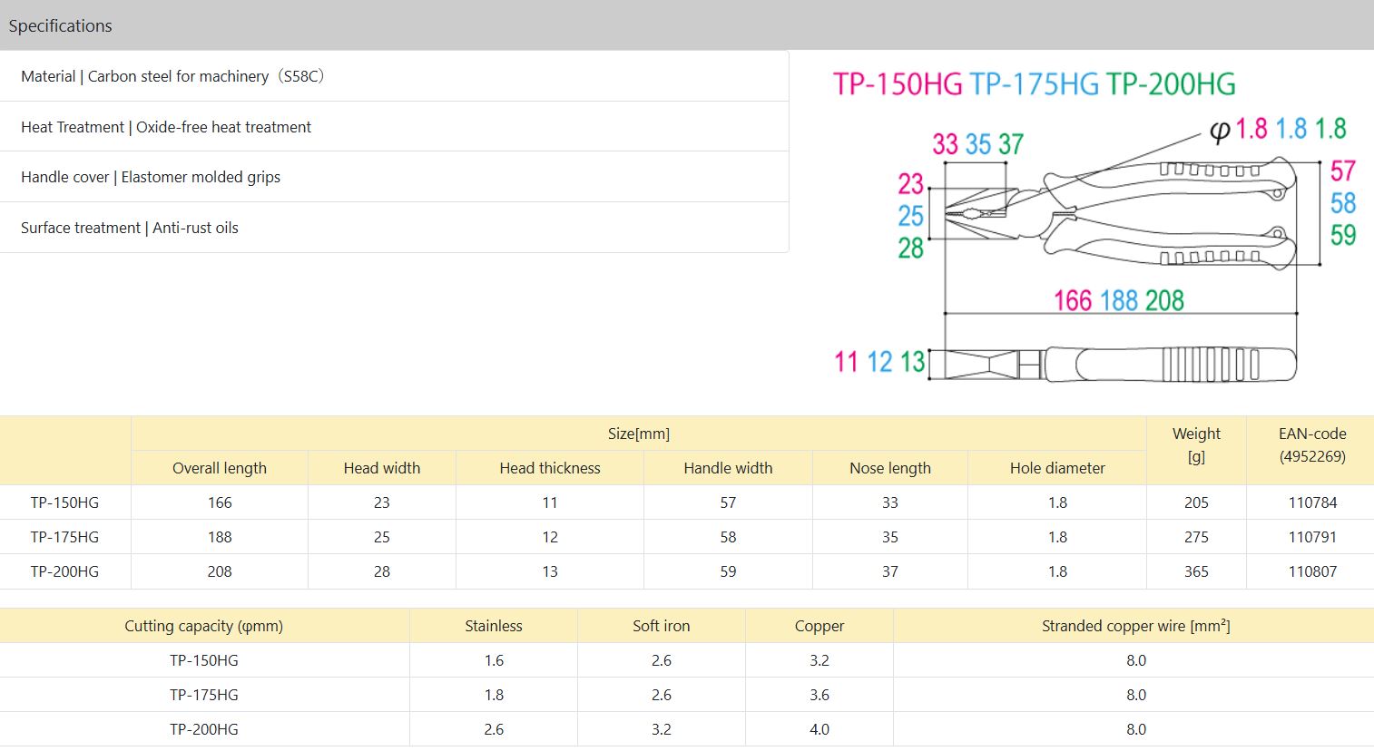
Task: Select the Weight [g] column header
Action: (1196, 444)
